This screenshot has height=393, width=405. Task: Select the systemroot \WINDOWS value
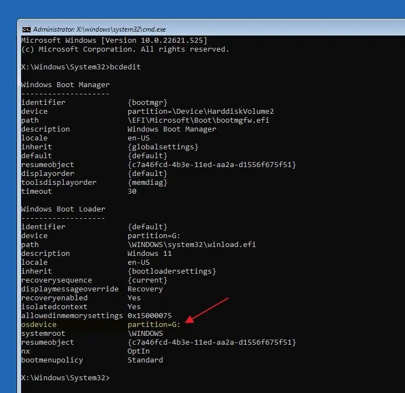[x=145, y=334]
